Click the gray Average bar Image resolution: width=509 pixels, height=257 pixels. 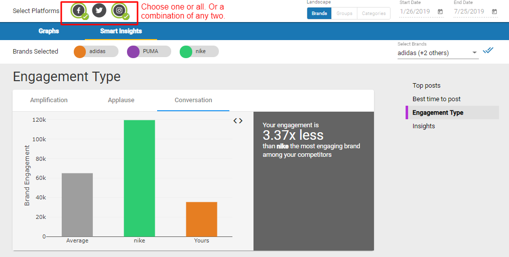point(77,205)
